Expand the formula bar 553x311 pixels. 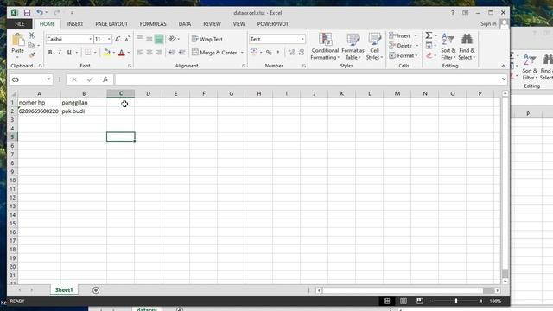pos(503,79)
